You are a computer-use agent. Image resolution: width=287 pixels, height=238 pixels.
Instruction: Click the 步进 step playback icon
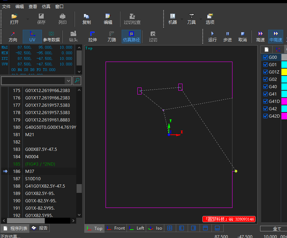tap(228, 36)
